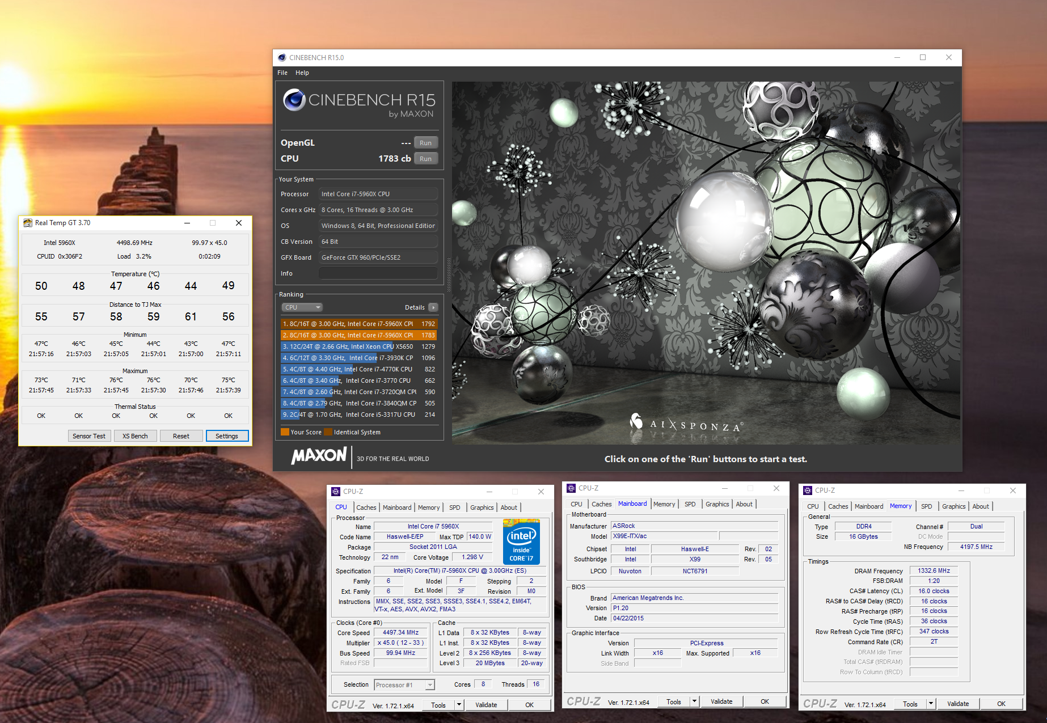
Task: Click the motherboard Model X99E-ITX/ac field
Action: pyautogui.click(x=665, y=536)
